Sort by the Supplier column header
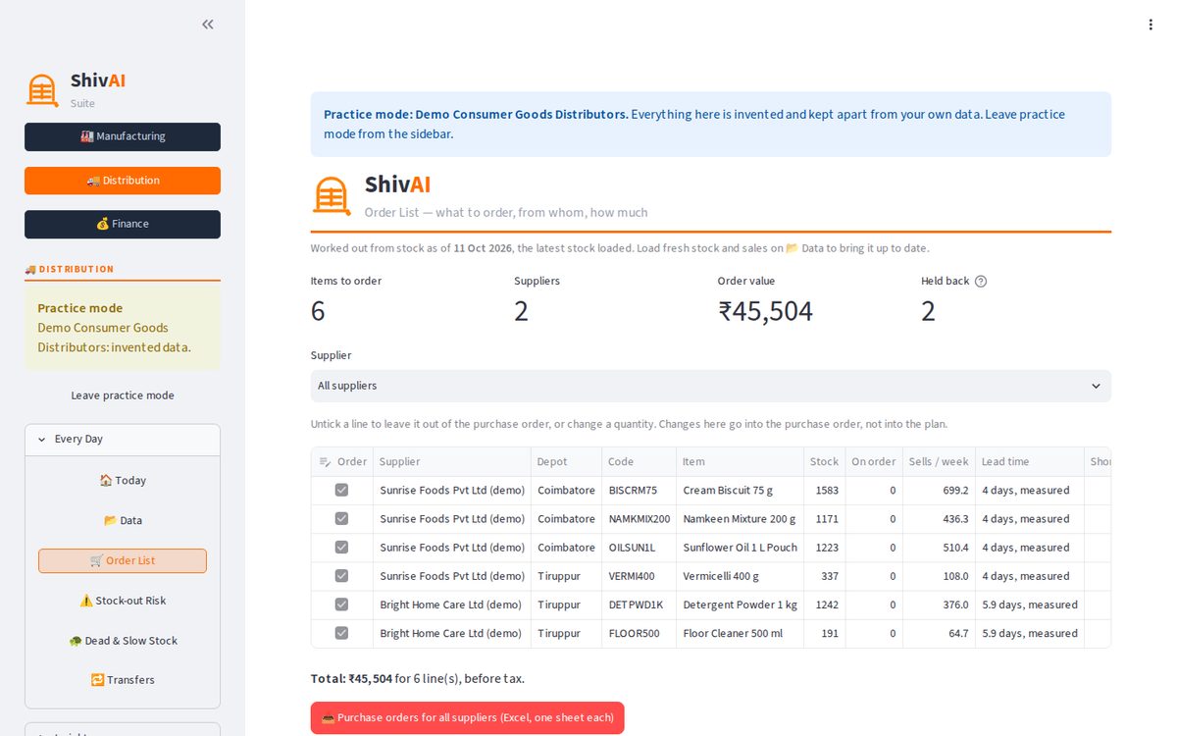This screenshot has height=736, width=1177. (451, 461)
